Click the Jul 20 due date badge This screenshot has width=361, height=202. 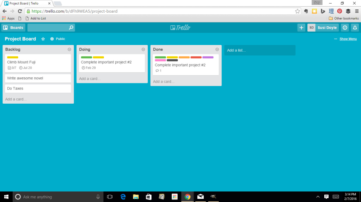pos(25,68)
